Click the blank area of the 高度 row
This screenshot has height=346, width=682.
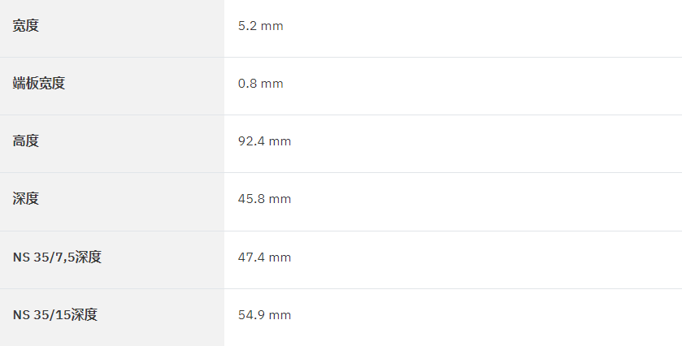(x=487, y=144)
